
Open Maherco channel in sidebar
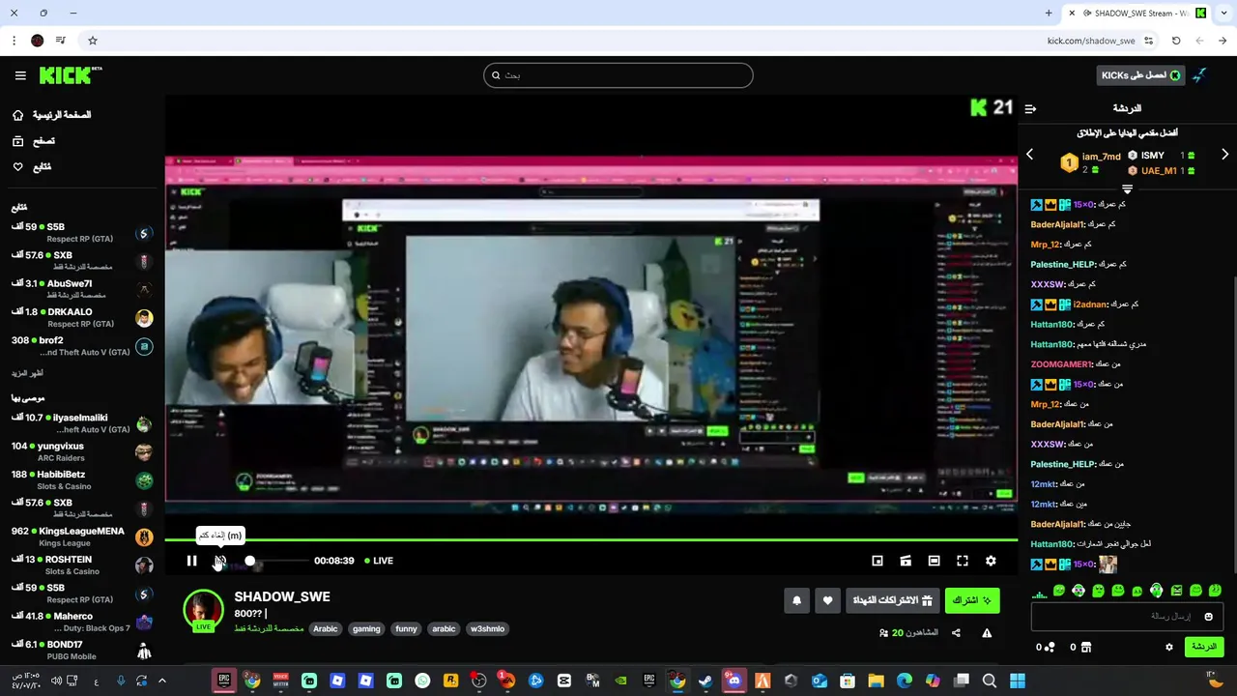coord(82,622)
